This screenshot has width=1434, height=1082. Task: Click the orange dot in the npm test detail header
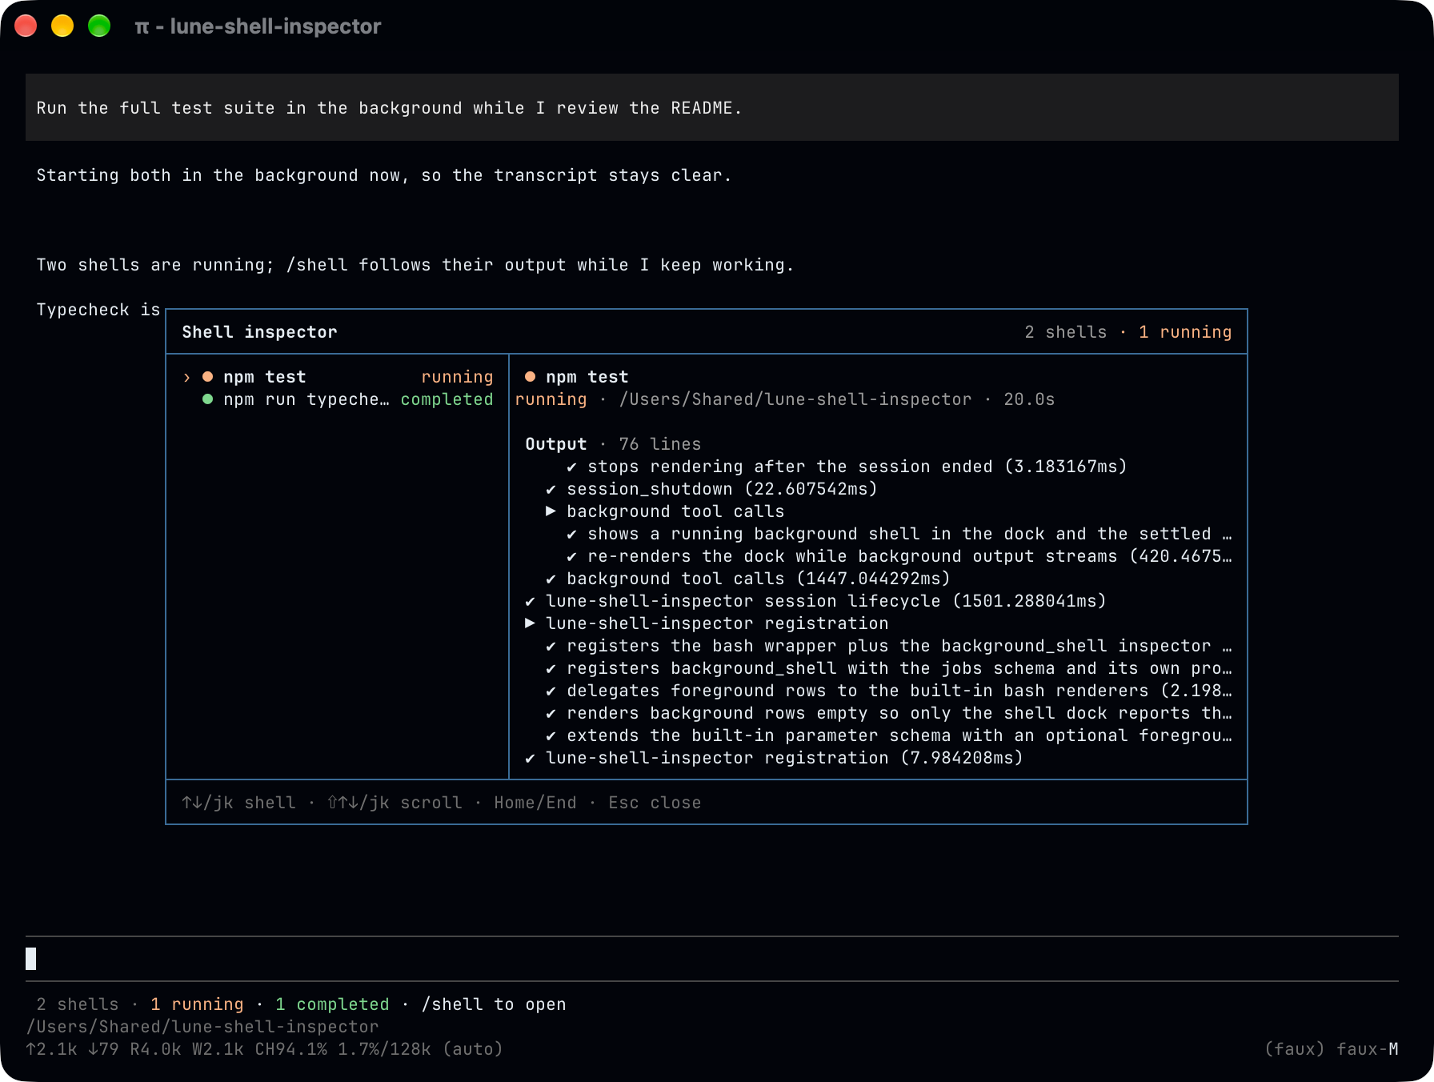530,377
